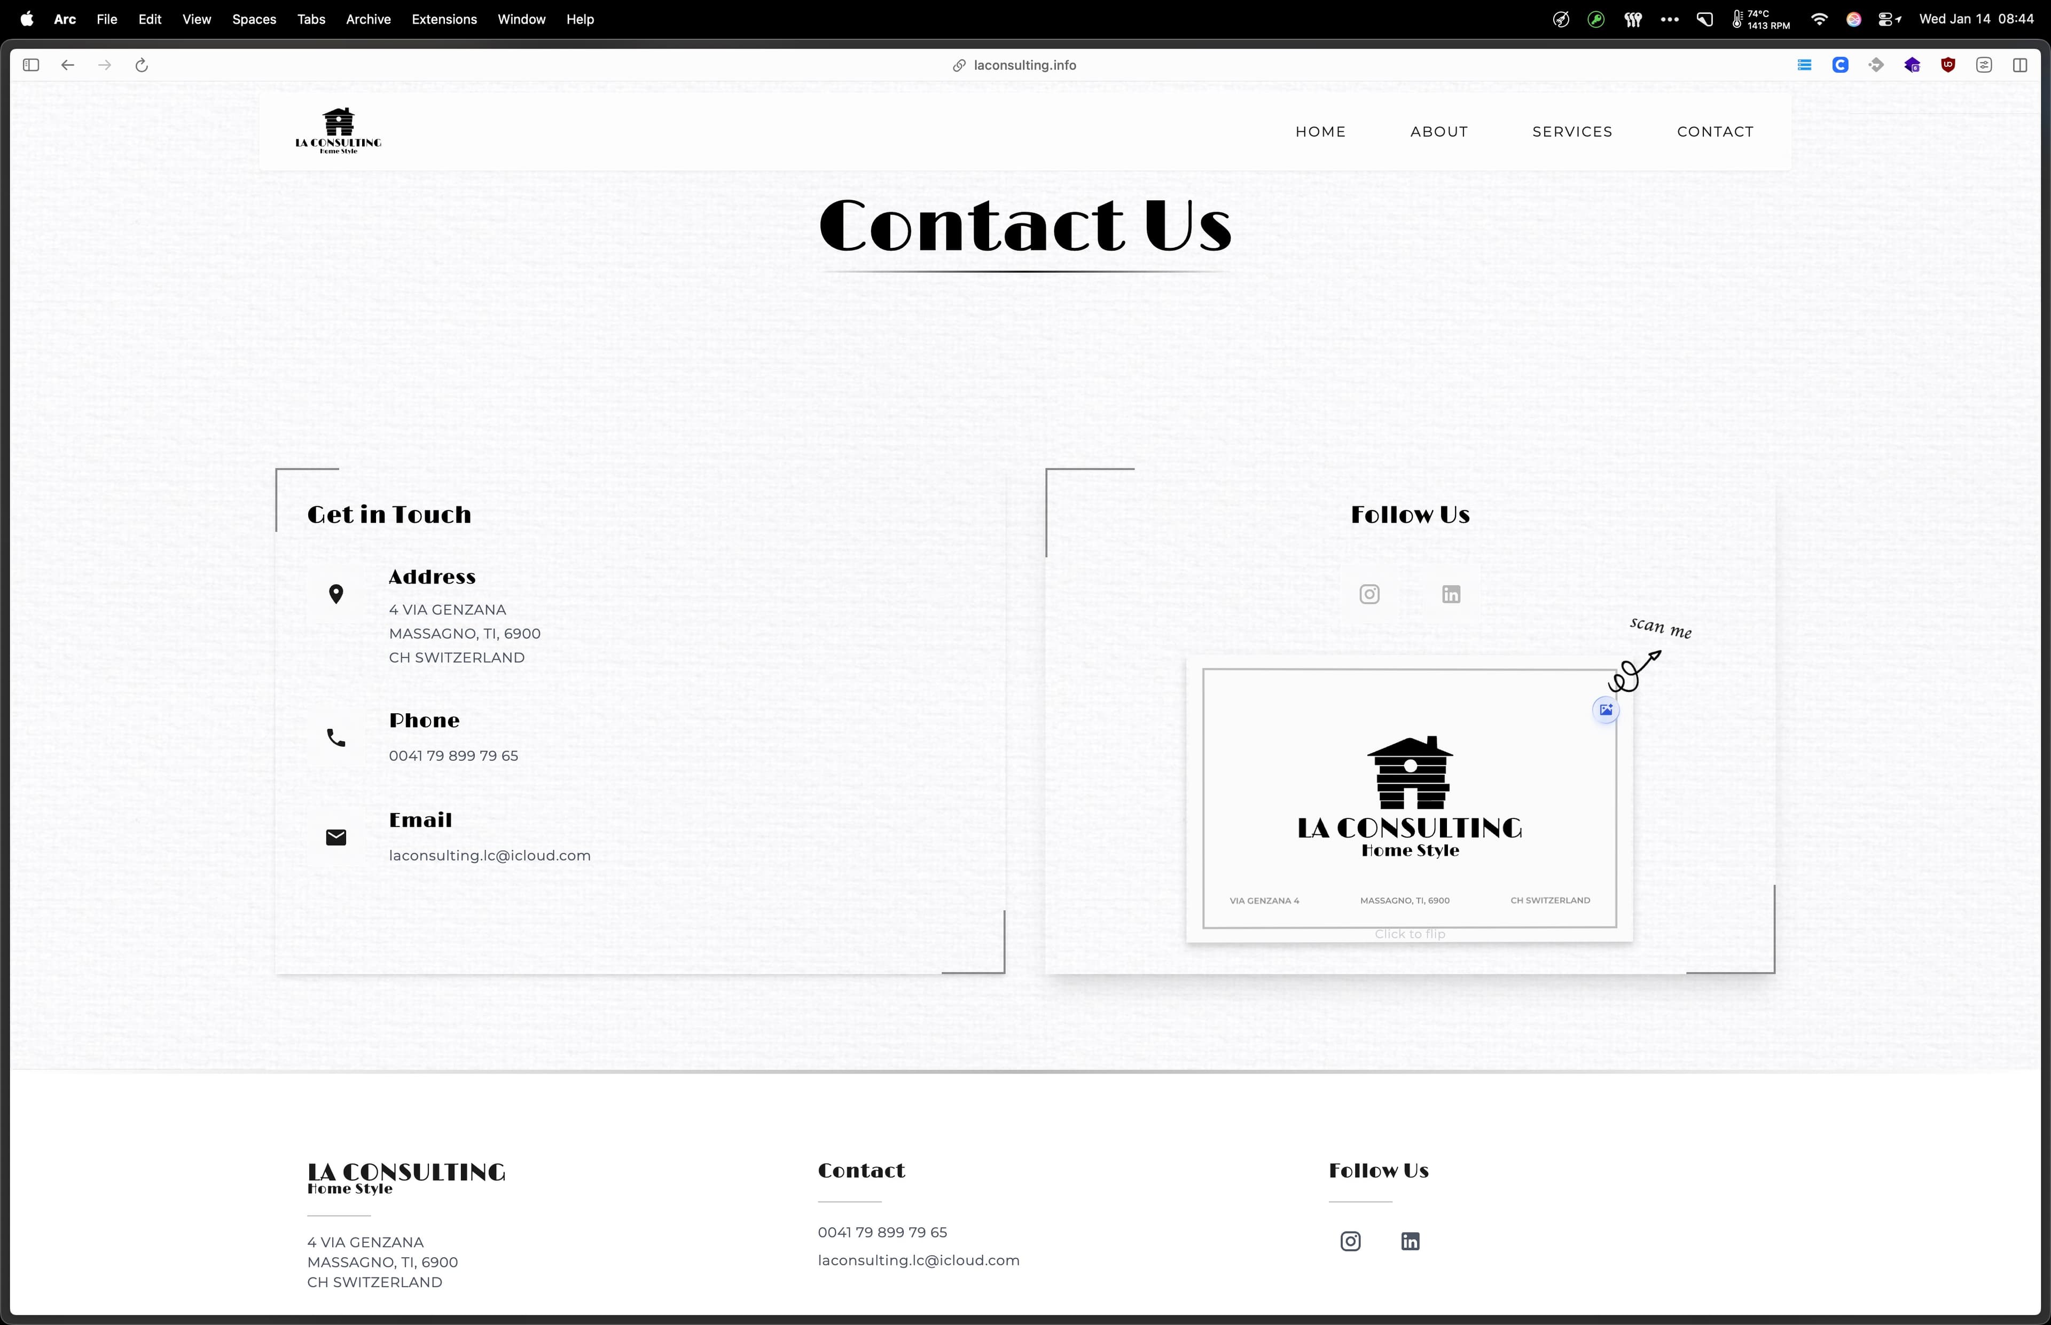Open the ABOUT page link
The width and height of the screenshot is (2051, 1325).
pyautogui.click(x=1439, y=132)
